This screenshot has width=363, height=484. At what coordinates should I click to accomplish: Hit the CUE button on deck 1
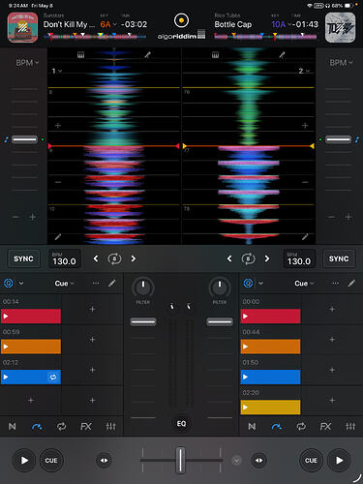pyautogui.click(x=51, y=461)
